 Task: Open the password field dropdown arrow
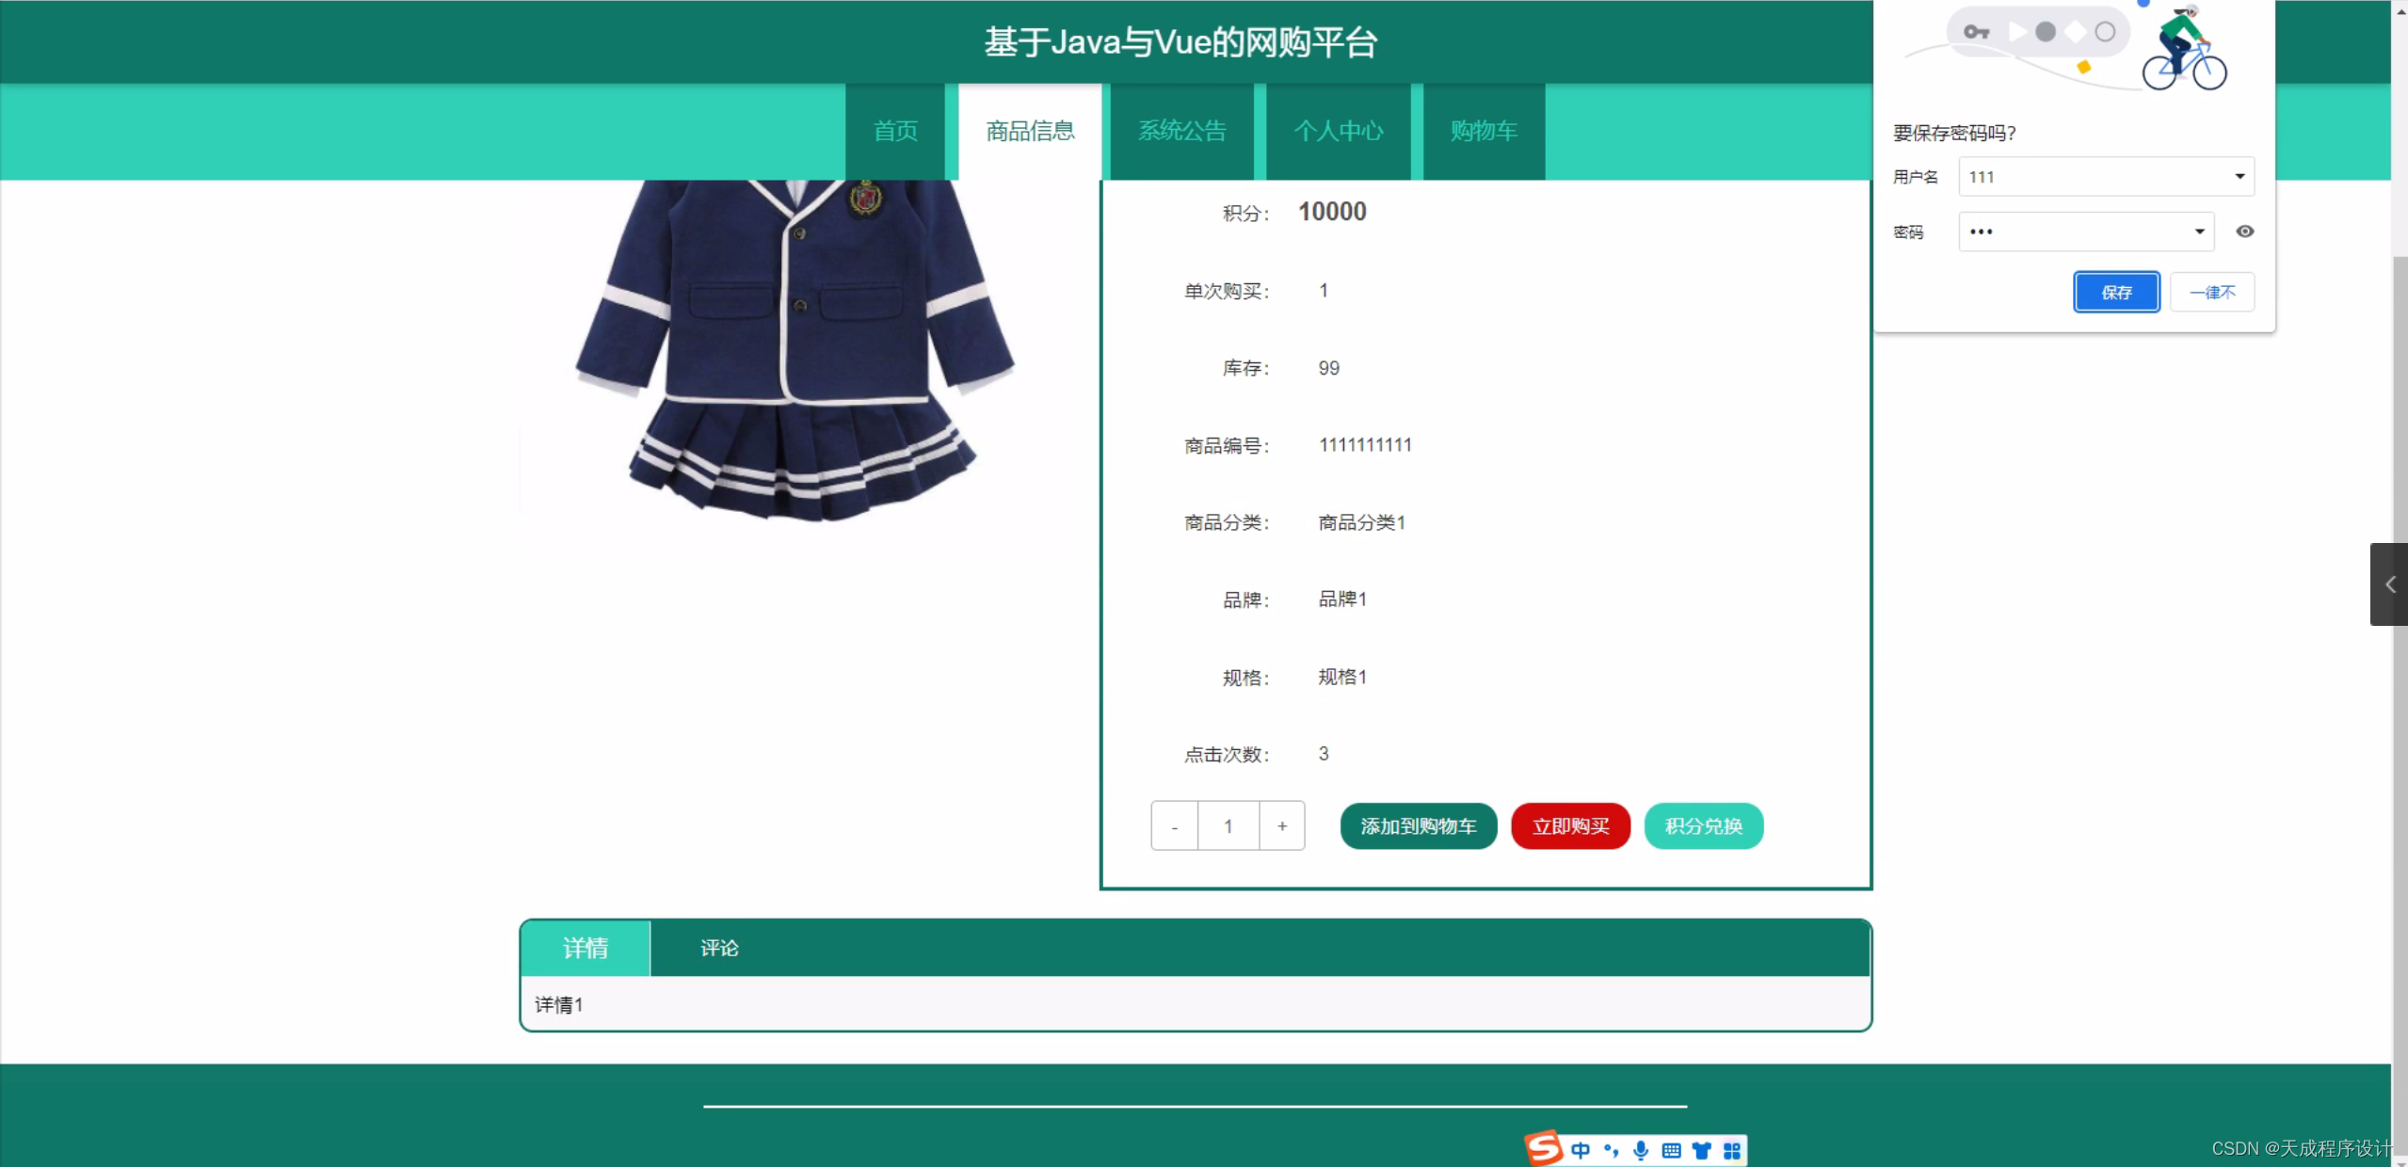click(2200, 232)
